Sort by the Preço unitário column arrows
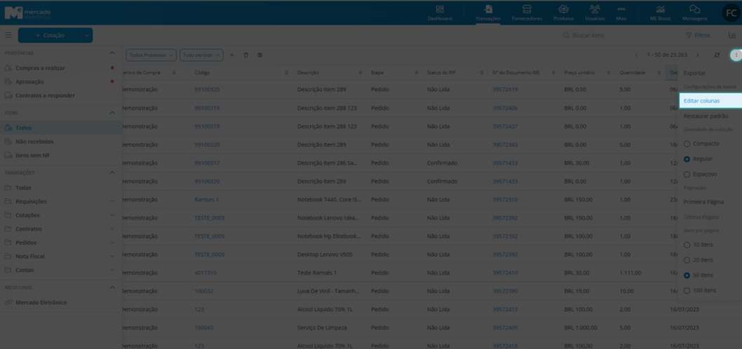The height and width of the screenshot is (349, 742). tap(609, 73)
